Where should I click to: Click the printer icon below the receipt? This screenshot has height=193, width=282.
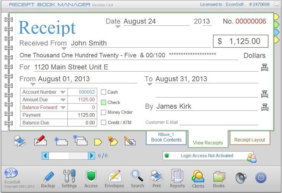(x=20, y=141)
